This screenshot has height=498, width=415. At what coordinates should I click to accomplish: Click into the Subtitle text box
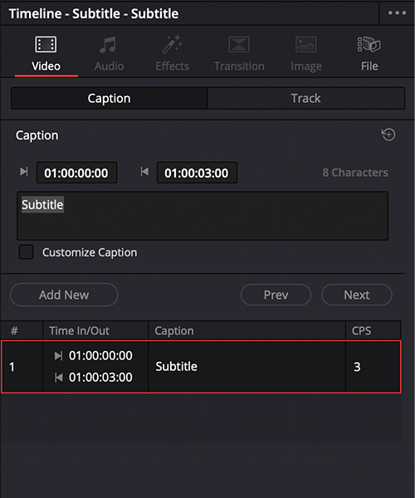pyautogui.click(x=203, y=216)
